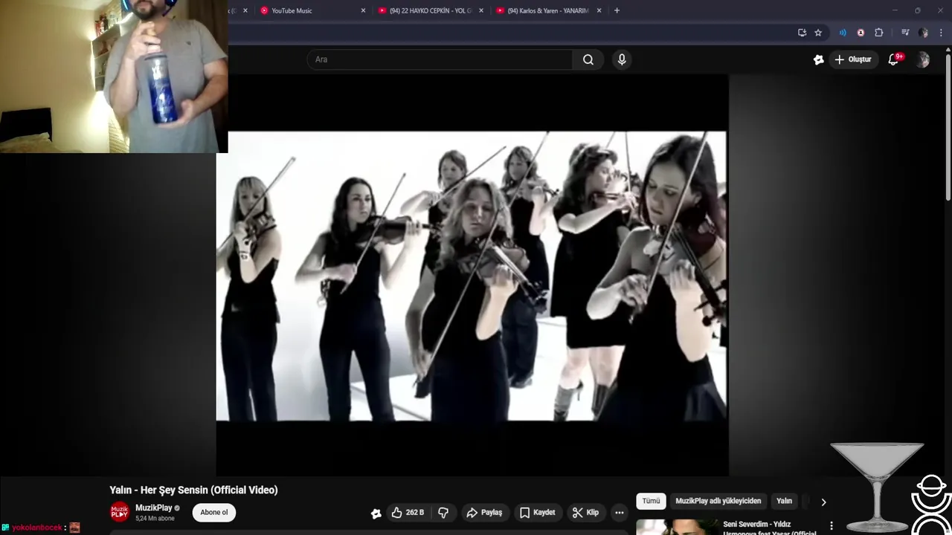Click the install app icon in address bar

coord(802,33)
